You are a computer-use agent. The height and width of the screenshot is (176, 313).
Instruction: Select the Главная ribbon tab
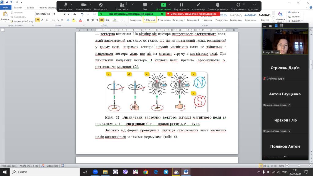(x=18, y=8)
